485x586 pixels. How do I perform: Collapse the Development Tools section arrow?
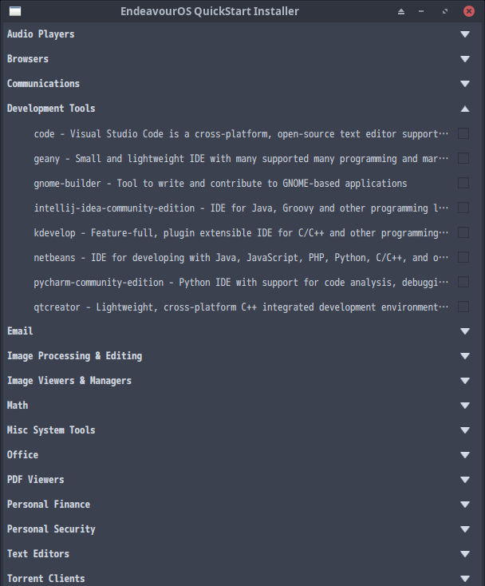(x=465, y=109)
